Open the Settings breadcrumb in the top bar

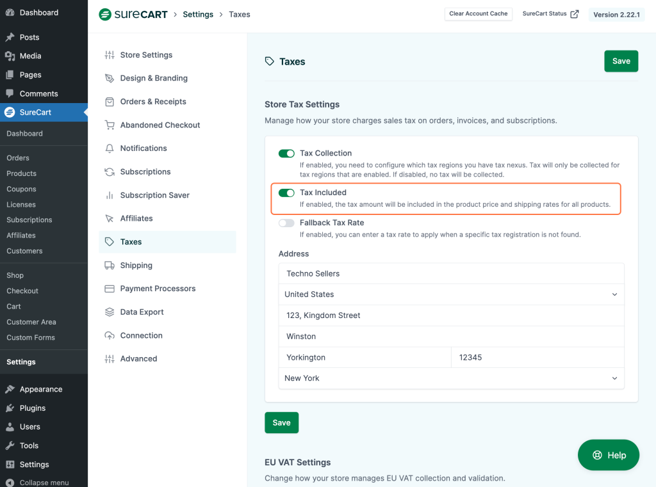197,13
